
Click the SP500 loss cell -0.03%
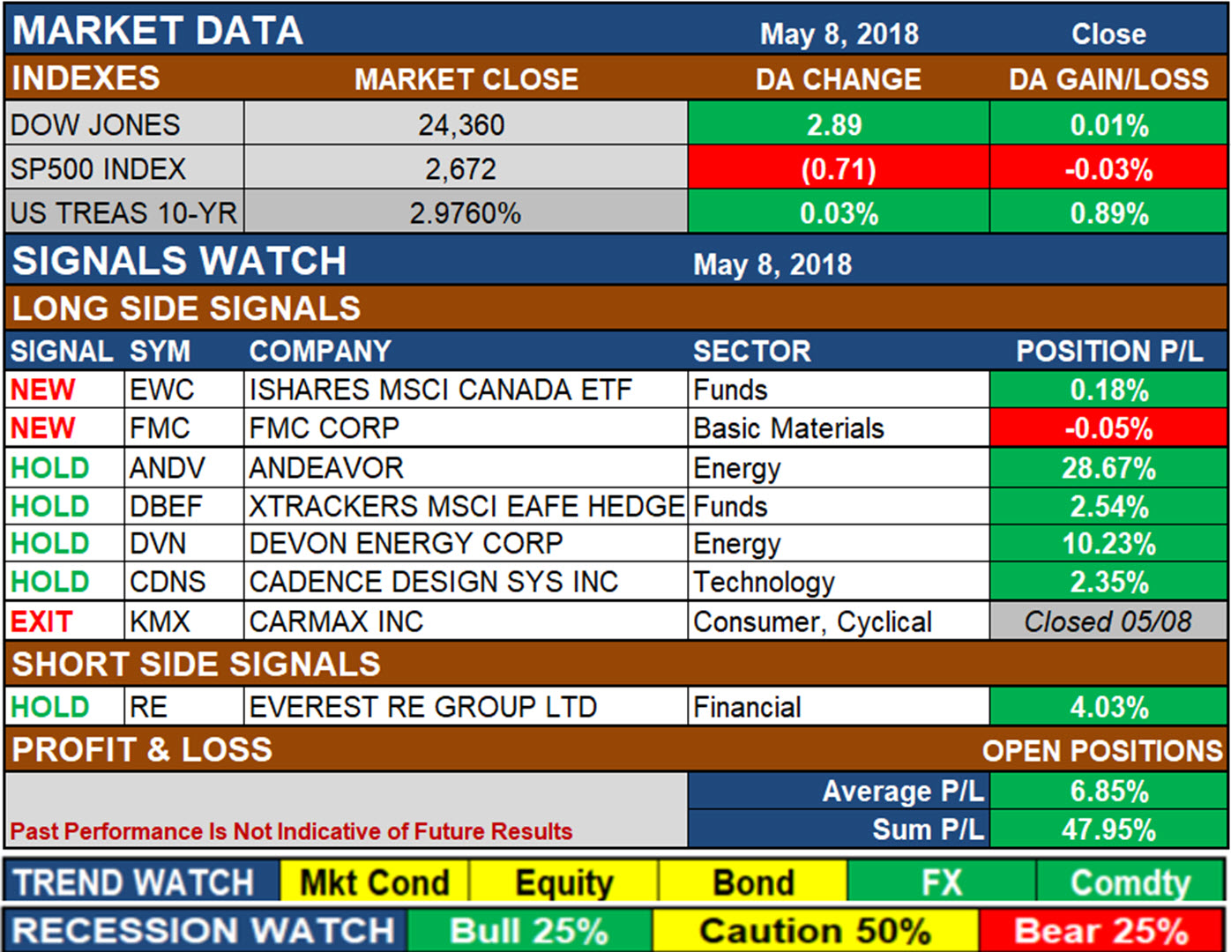1108,167
